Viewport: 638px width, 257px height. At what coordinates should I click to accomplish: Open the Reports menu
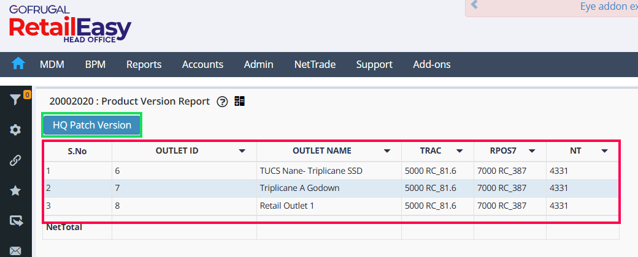click(x=144, y=64)
